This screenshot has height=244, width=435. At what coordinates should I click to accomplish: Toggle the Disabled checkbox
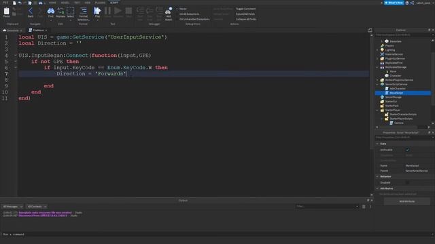pos(407,182)
